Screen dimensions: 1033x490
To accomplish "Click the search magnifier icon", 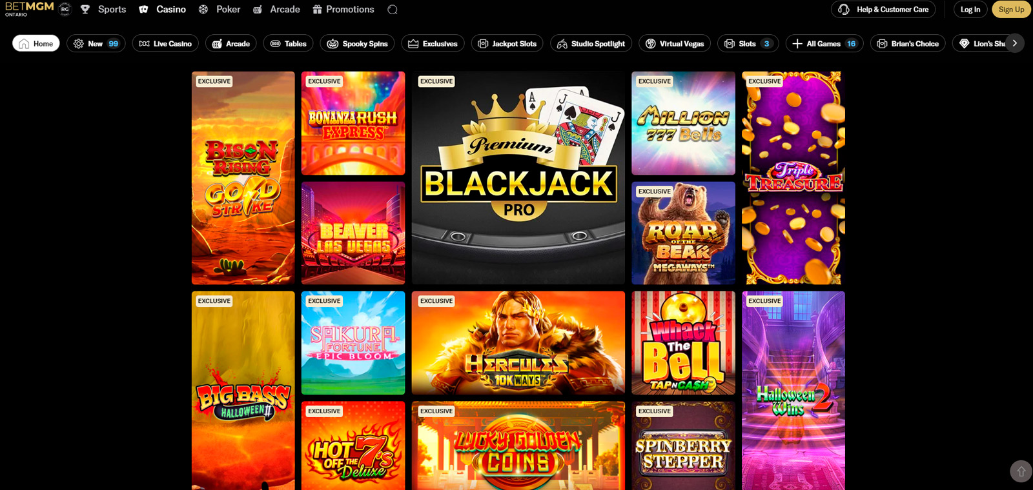I will (x=393, y=10).
